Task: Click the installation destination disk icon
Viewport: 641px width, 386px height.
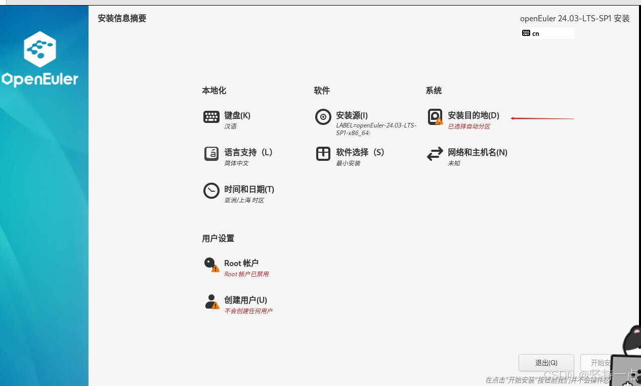Action: (435, 117)
